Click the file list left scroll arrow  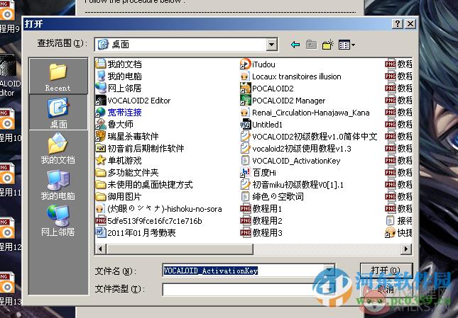(101, 249)
